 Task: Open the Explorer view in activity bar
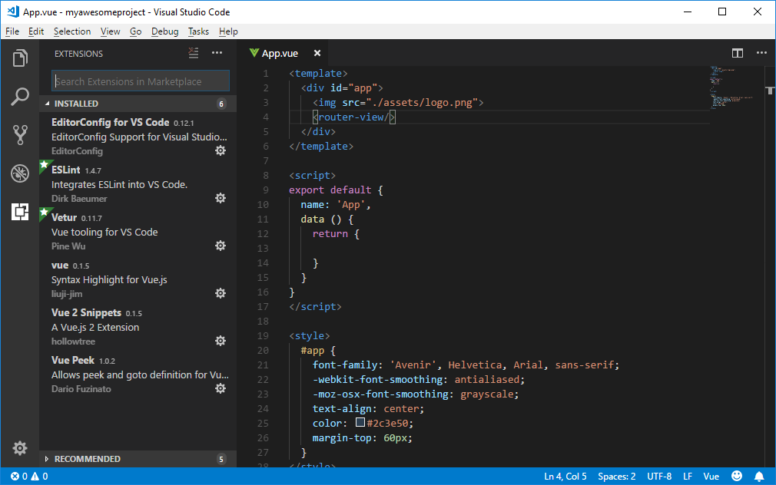(x=20, y=58)
